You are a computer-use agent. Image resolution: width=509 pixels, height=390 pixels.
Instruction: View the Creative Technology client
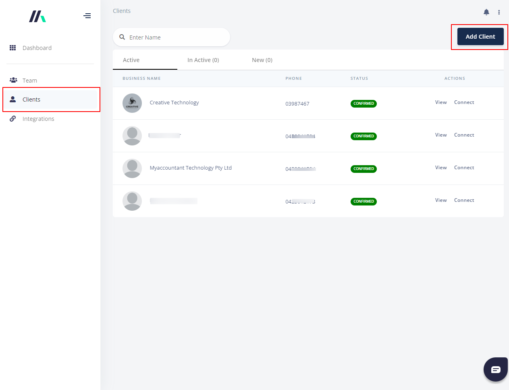coord(441,102)
